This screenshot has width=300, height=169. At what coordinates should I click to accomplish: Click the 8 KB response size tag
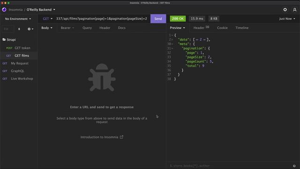(x=214, y=19)
